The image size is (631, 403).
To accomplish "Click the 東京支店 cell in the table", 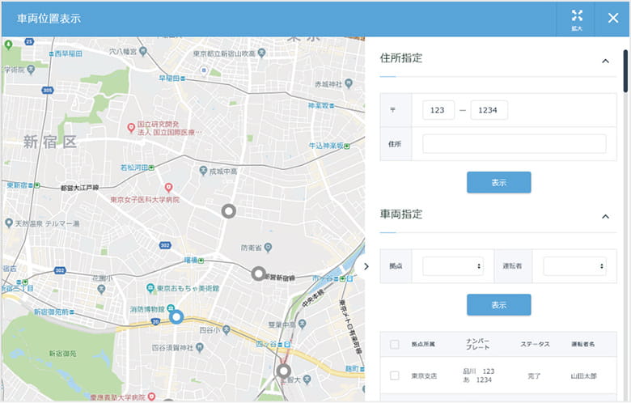I will (x=424, y=375).
